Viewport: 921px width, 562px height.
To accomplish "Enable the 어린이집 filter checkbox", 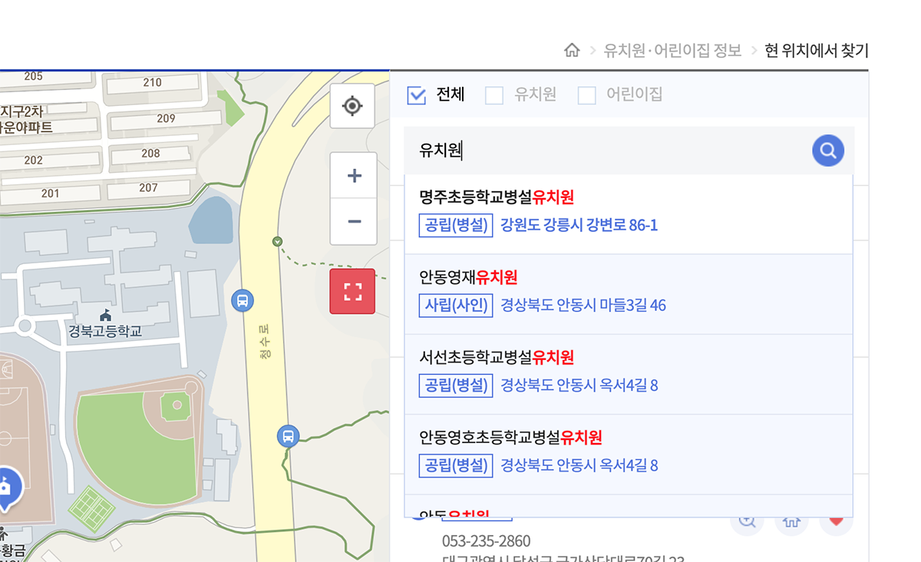I will point(586,94).
